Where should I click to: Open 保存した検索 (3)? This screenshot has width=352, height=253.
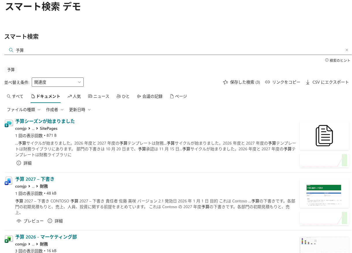point(241,82)
